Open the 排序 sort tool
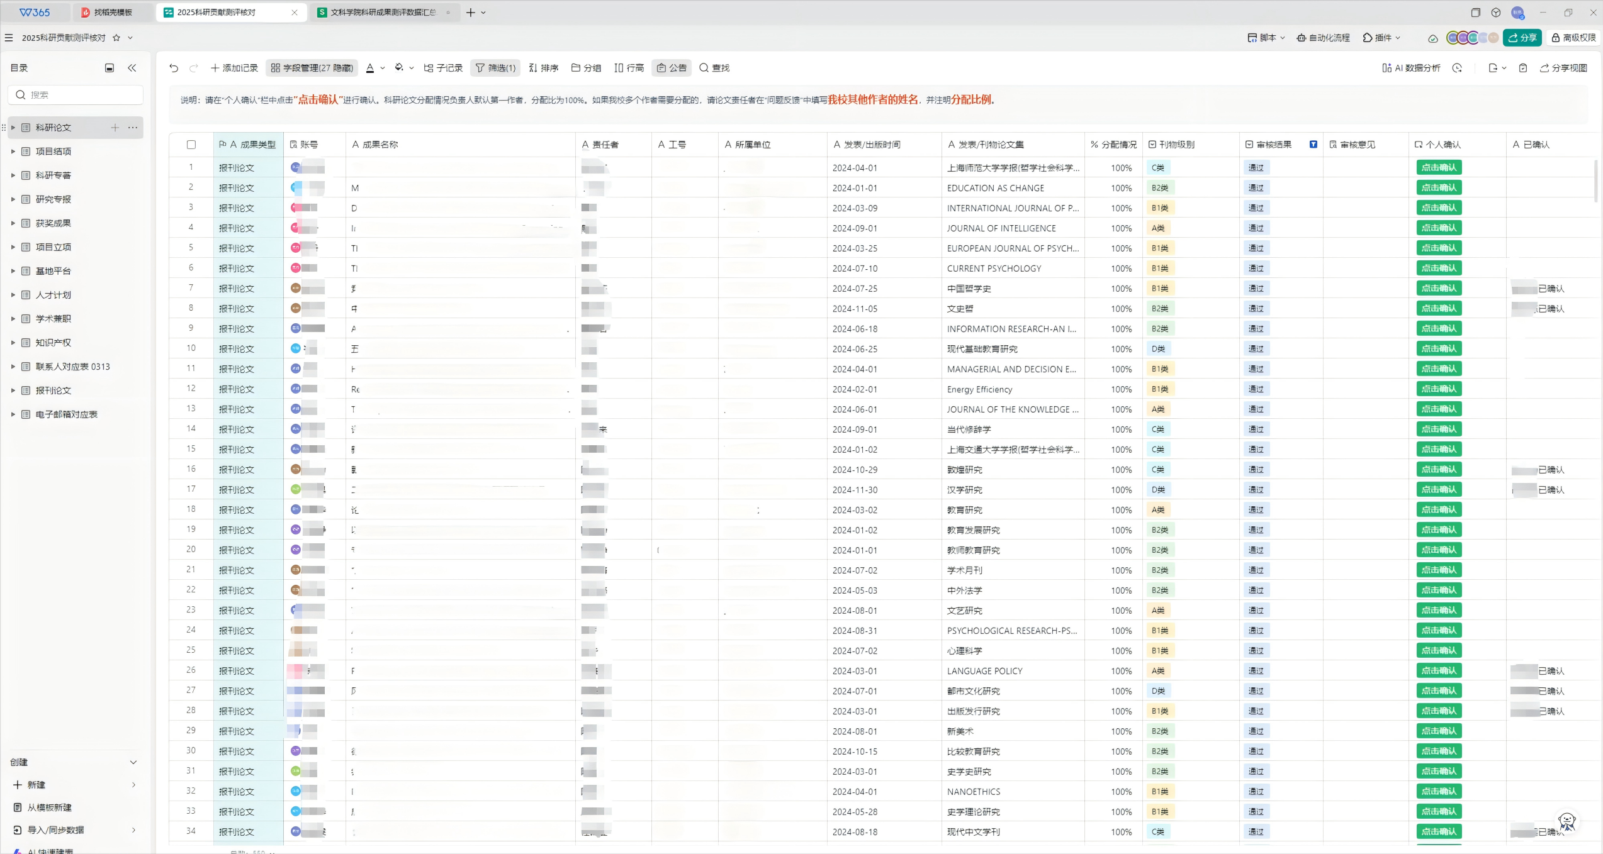The image size is (1603, 854). coord(543,68)
